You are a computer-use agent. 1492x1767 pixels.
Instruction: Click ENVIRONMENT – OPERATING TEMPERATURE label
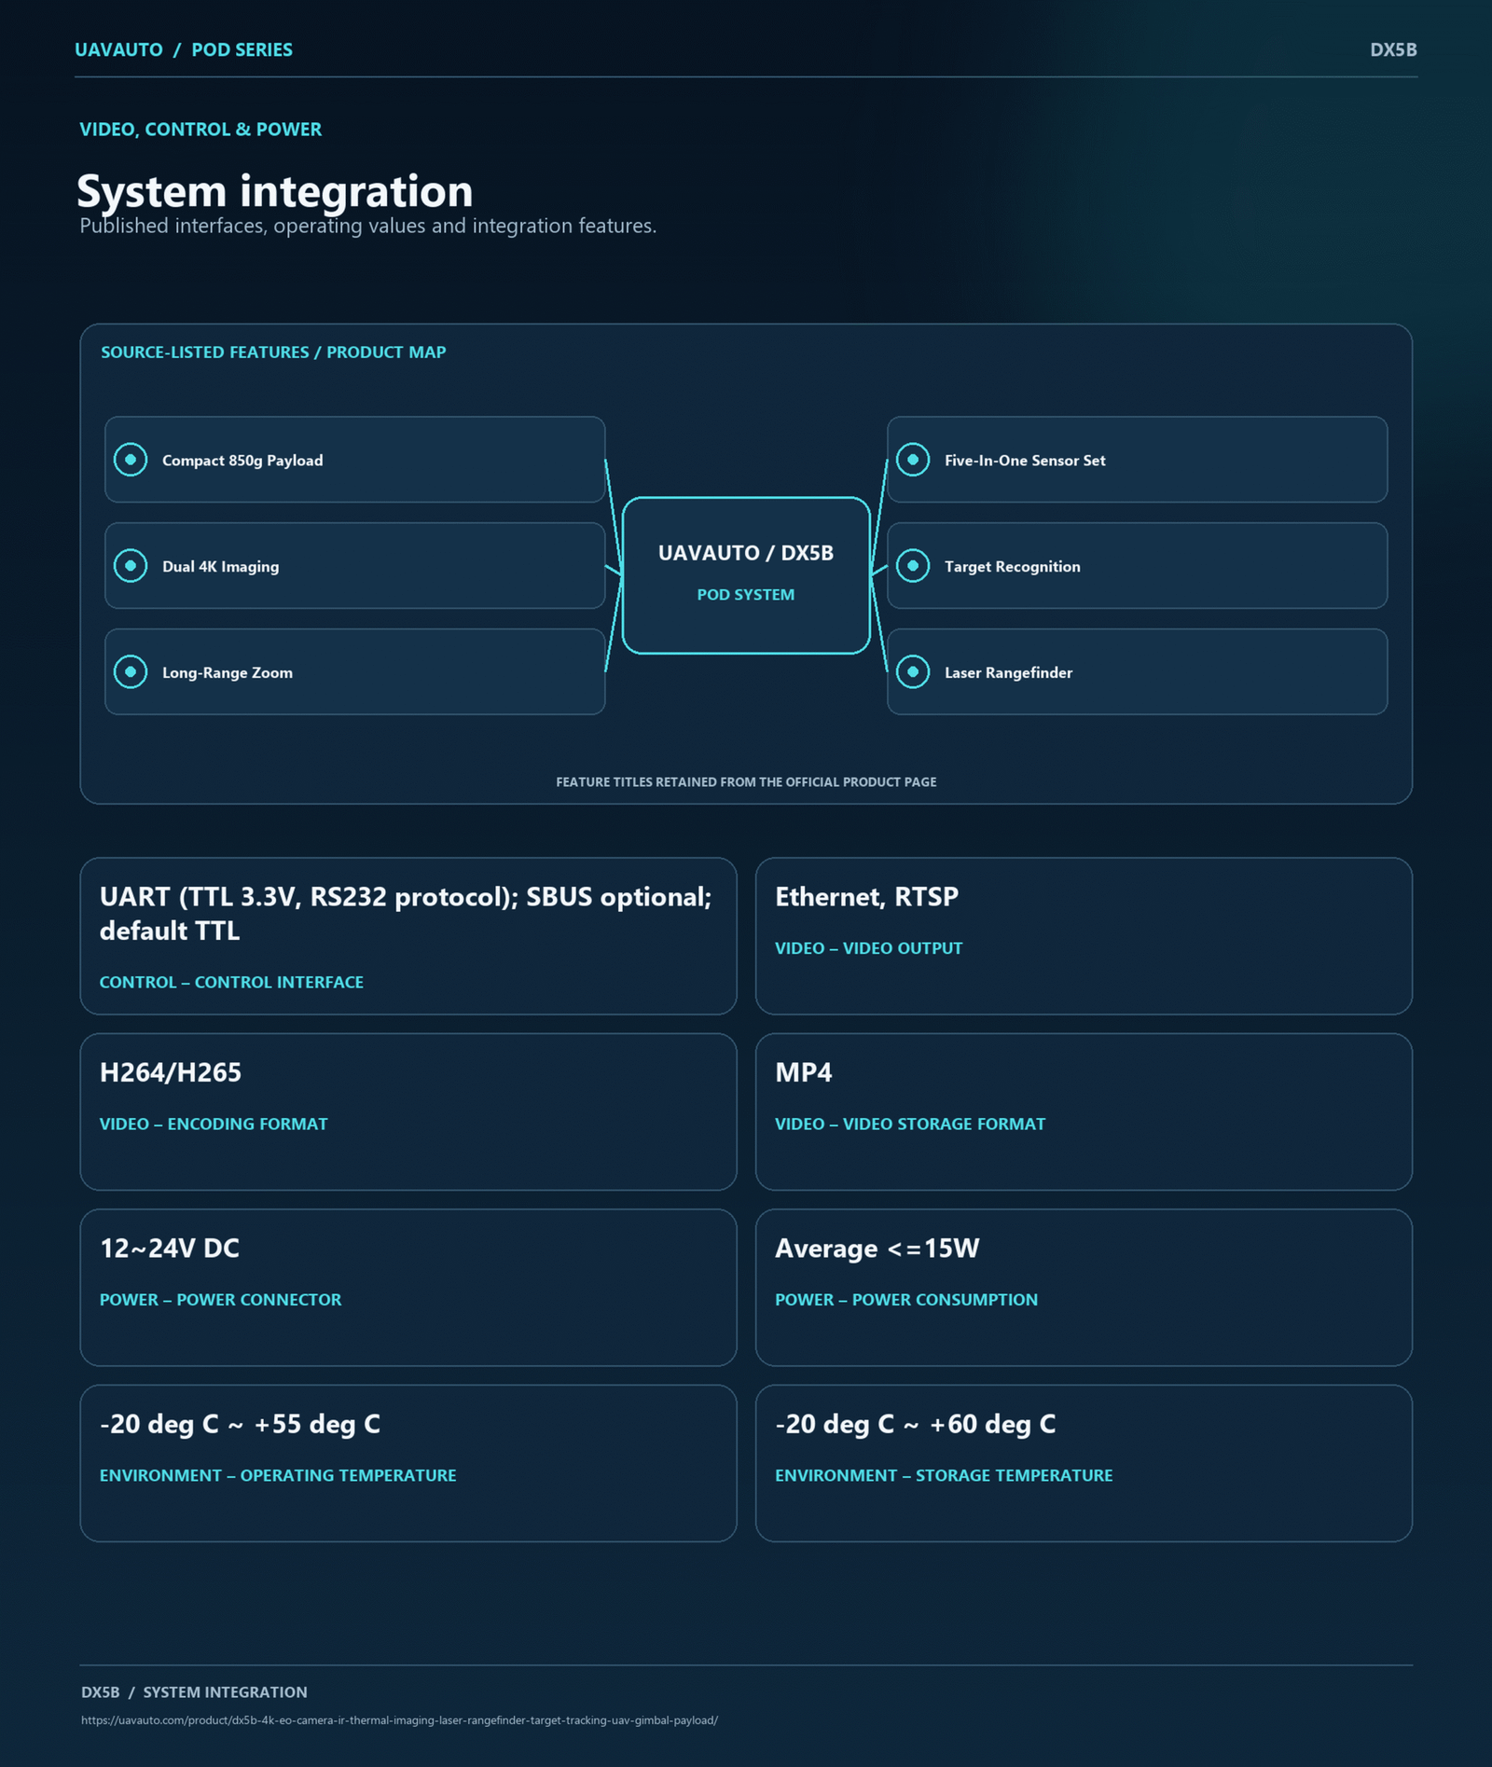[x=278, y=1476]
